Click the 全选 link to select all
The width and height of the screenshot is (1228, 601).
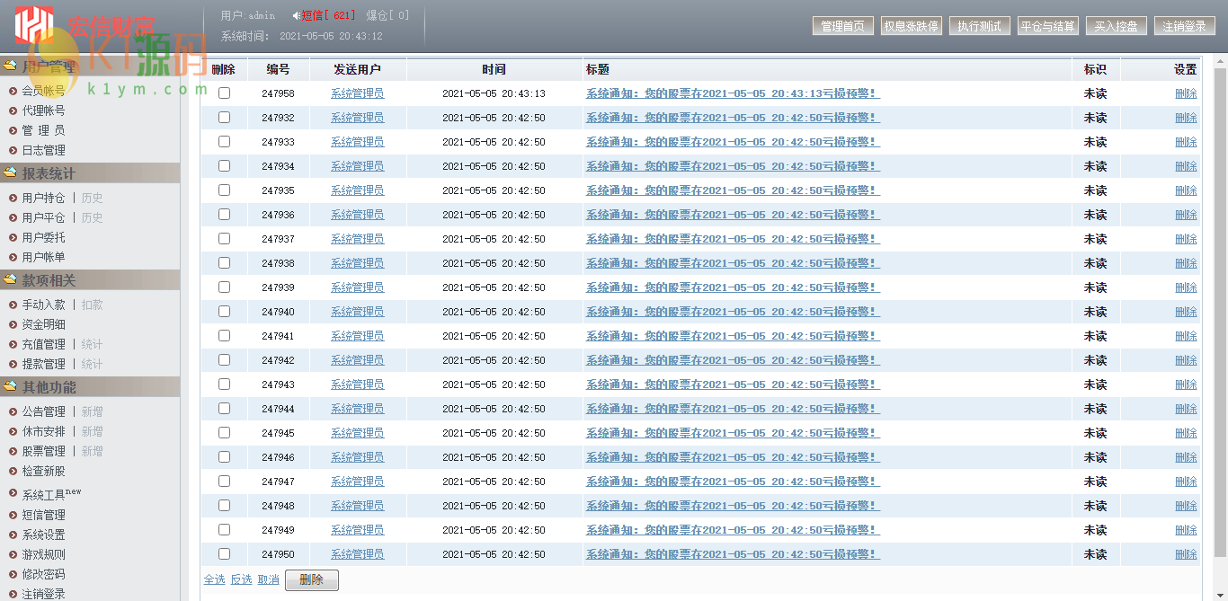tap(214, 579)
